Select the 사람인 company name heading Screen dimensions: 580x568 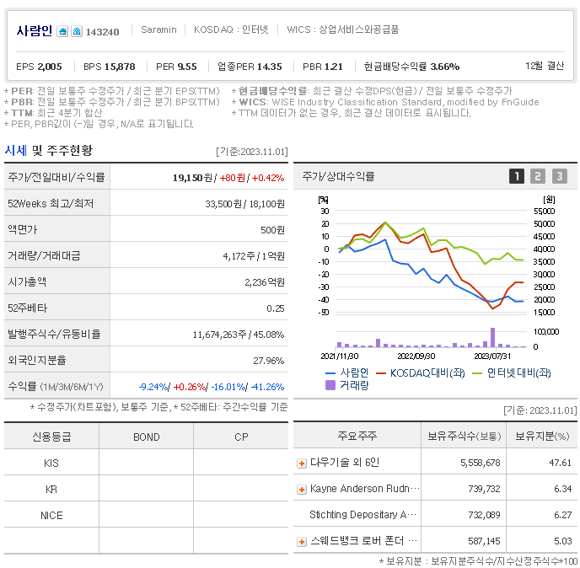pos(35,30)
